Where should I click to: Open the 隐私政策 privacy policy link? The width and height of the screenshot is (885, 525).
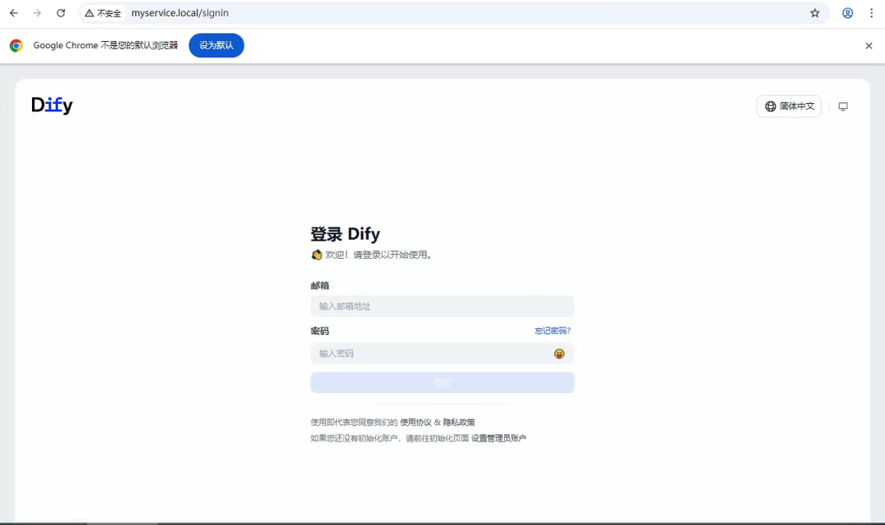(x=459, y=422)
